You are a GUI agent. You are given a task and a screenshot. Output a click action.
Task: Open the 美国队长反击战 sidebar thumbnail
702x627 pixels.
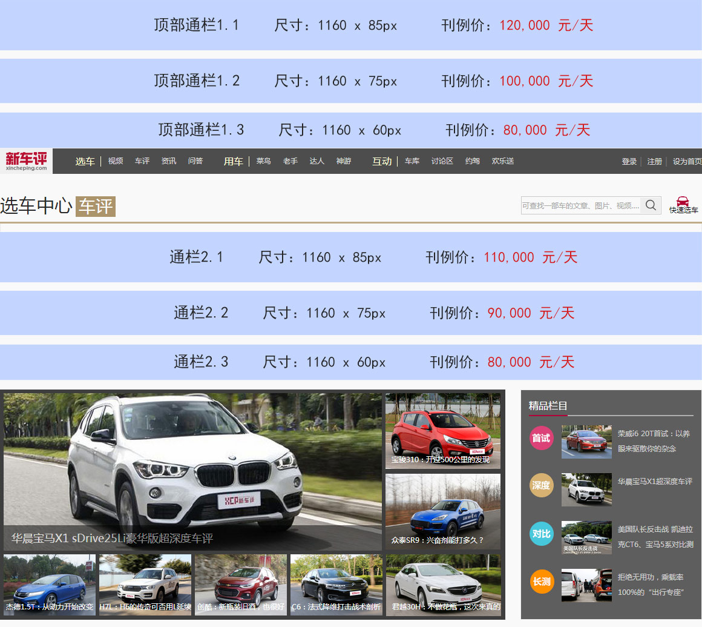coord(586,538)
